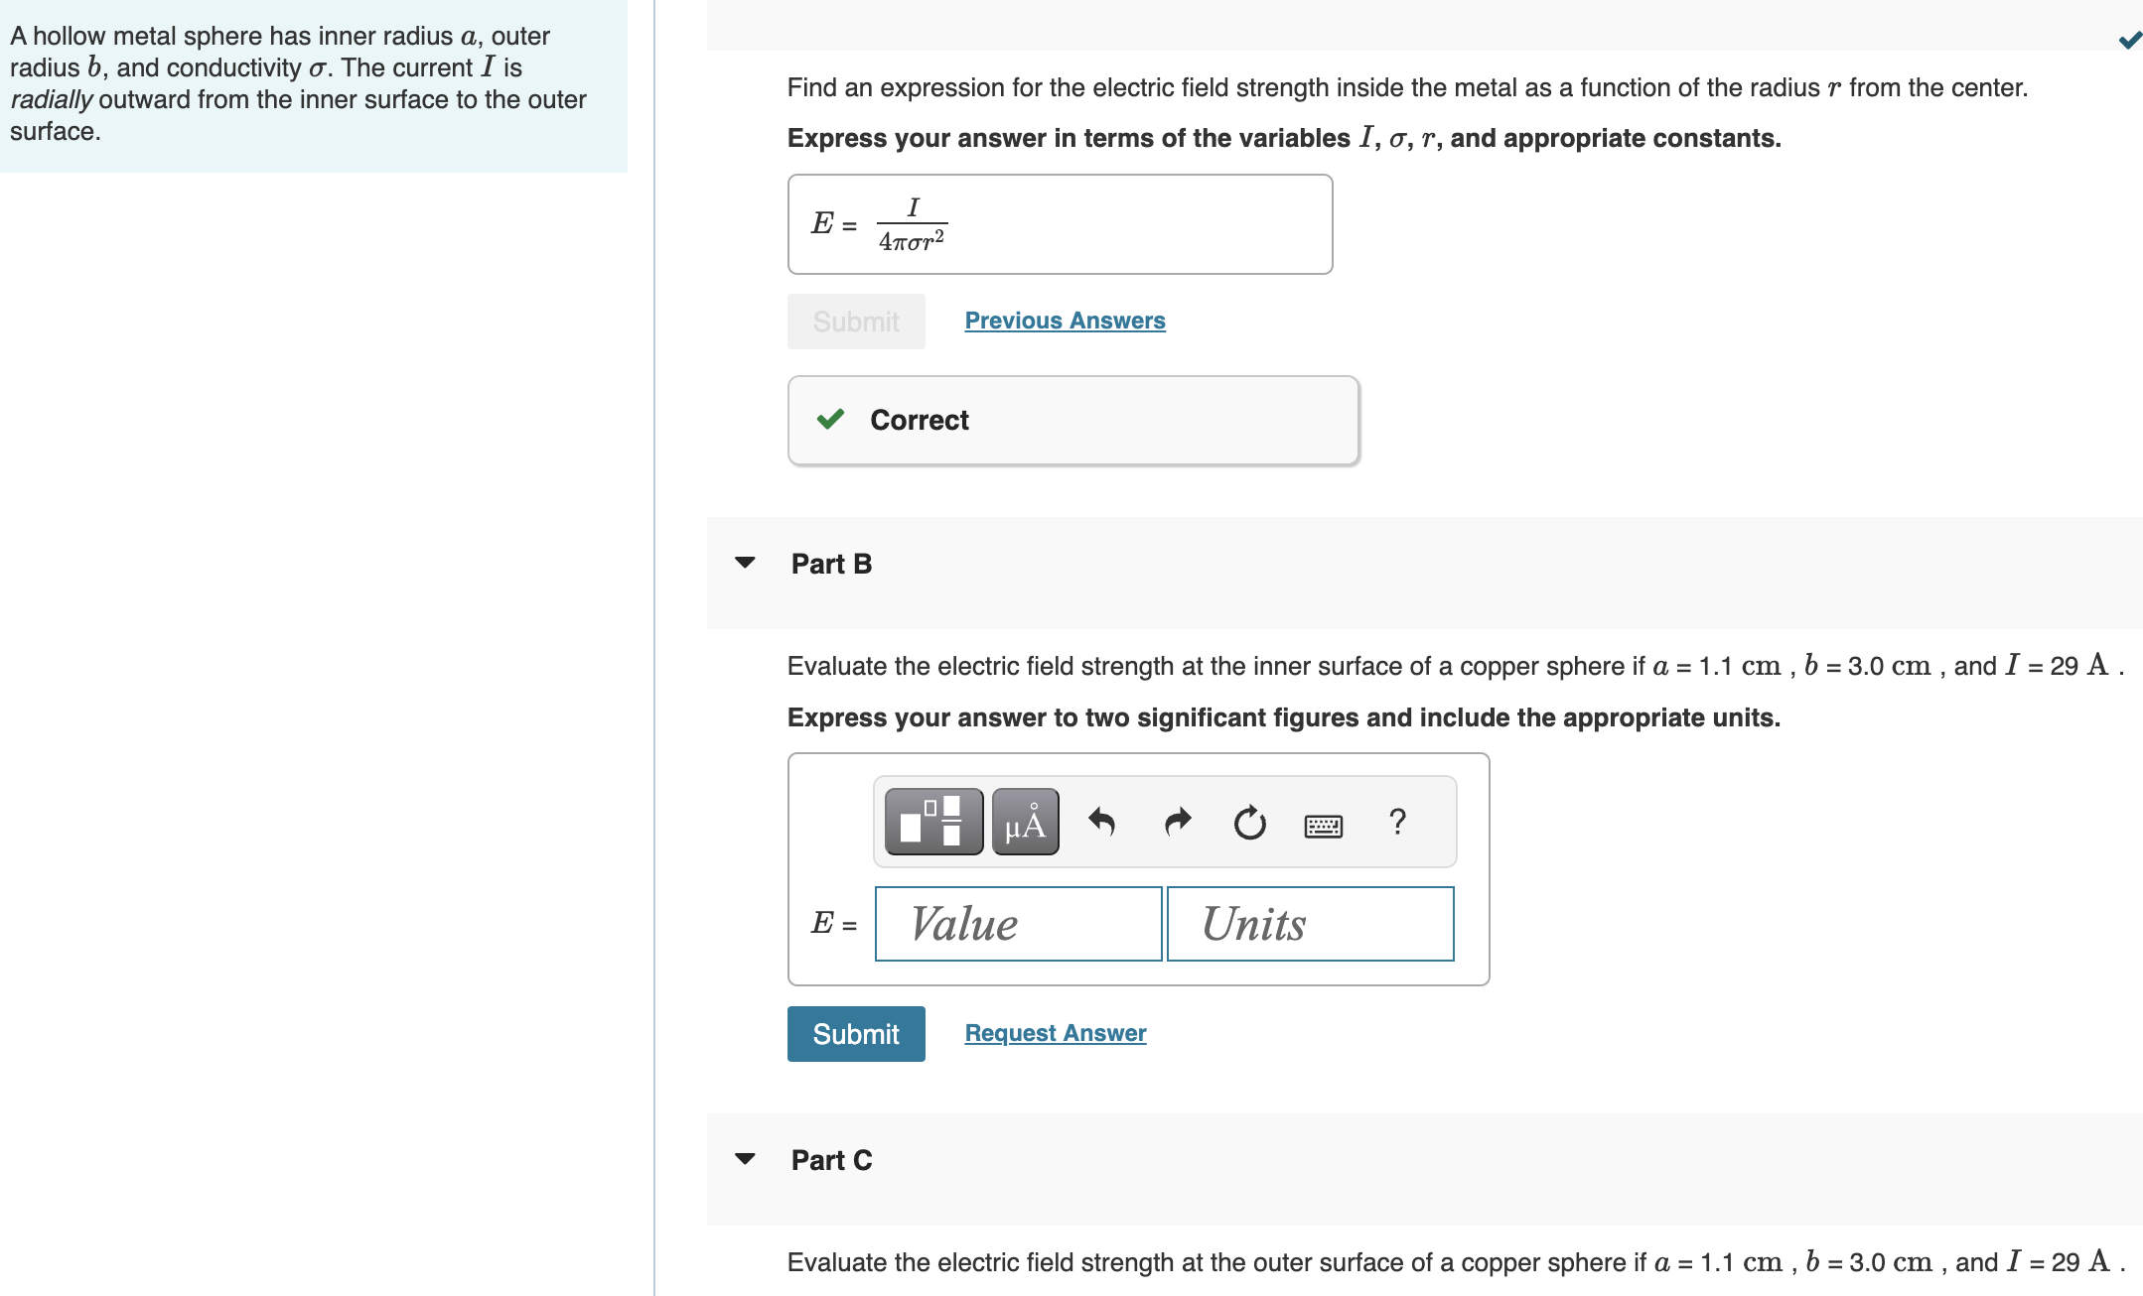Submit the Part B answer
This screenshot has height=1296, width=2143.
[x=855, y=1033]
